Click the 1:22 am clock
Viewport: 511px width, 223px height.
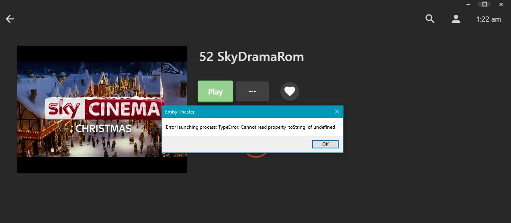click(489, 19)
